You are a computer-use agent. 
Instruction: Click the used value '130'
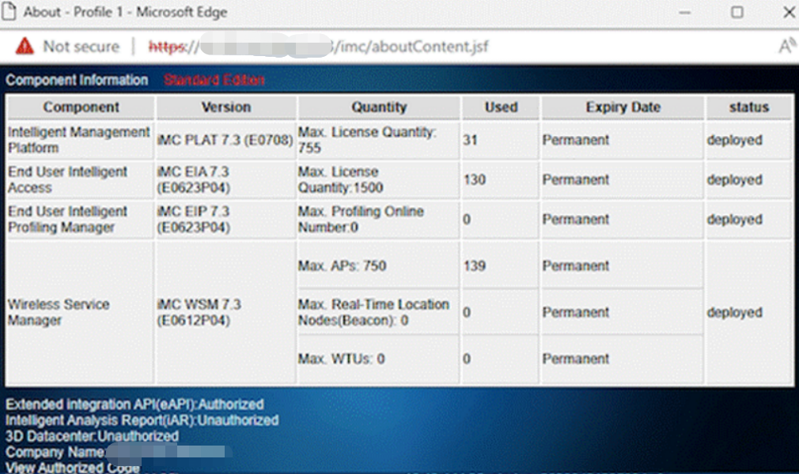tap(475, 179)
